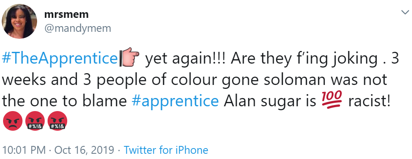Click the word "racist!" in tweet
This screenshot has height=159, width=412.
369,101
